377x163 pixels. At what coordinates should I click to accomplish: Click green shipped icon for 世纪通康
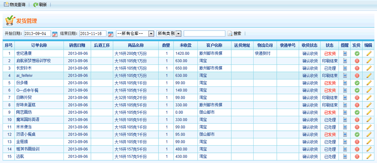point(357,53)
